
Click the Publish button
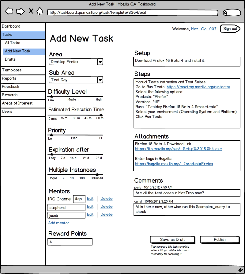pos(220,240)
